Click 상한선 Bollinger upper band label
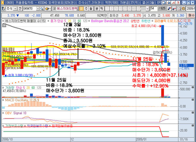 [135, 21]
